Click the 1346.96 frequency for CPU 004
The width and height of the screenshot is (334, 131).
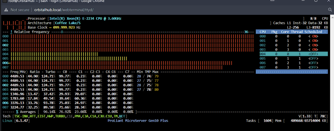coord(17,94)
